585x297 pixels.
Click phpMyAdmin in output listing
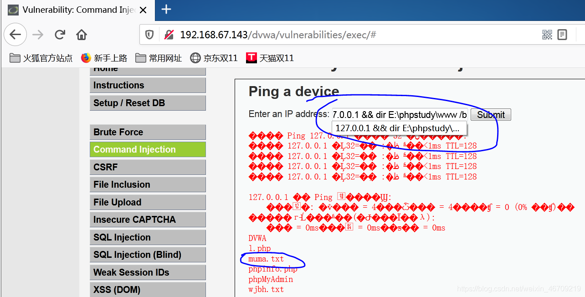[x=271, y=279]
